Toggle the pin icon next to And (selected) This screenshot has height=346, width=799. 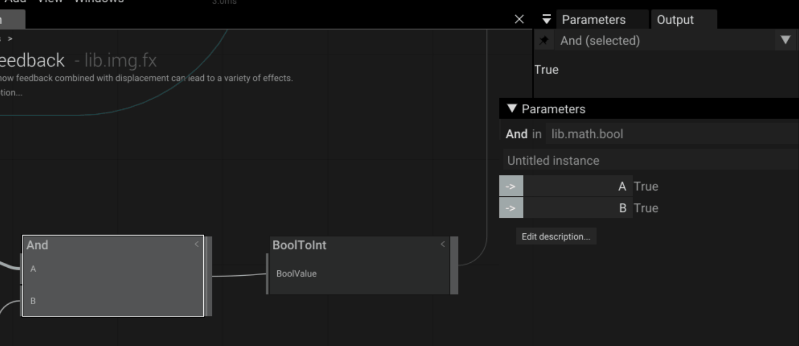coord(544,40)
